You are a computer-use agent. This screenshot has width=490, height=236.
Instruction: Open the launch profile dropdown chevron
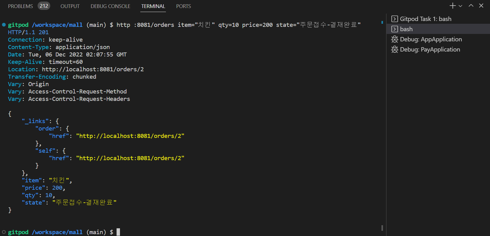click(460, 6)
